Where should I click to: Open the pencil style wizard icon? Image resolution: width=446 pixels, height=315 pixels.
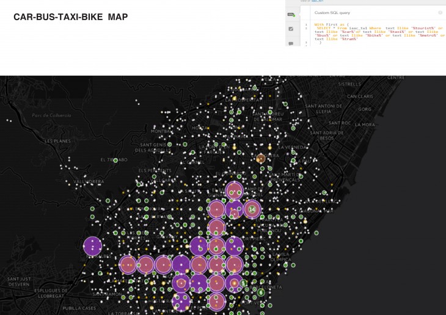pos(291,29)
